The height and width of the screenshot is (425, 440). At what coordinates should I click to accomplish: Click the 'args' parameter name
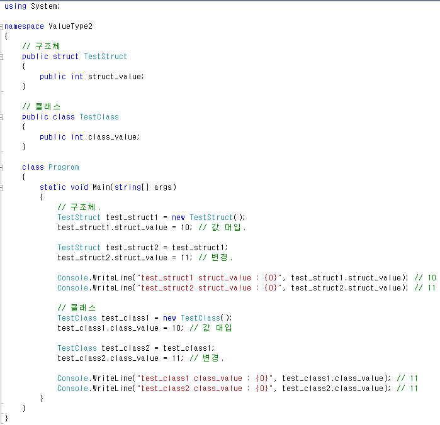click(x=163, y=187)
